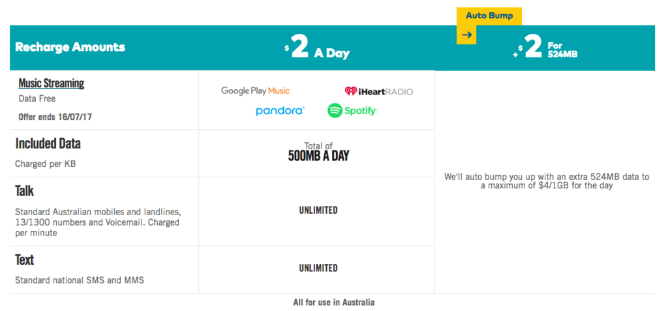Click UNLIMITED in the Text row
The width and height of the screenshot is (668, 311).
click(x=318, y=268)
